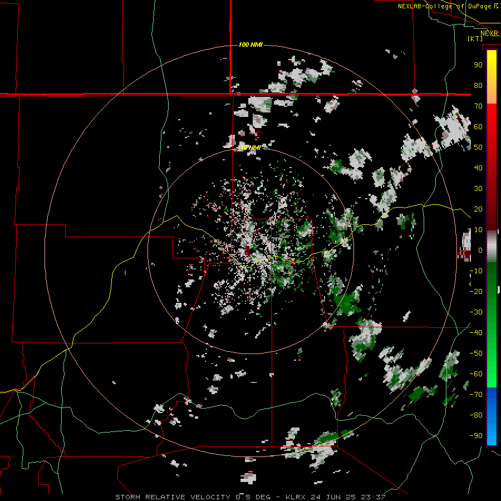Click the 50 value on velocity scale
This screenshot has height=501, width=501.
(478, 148)
